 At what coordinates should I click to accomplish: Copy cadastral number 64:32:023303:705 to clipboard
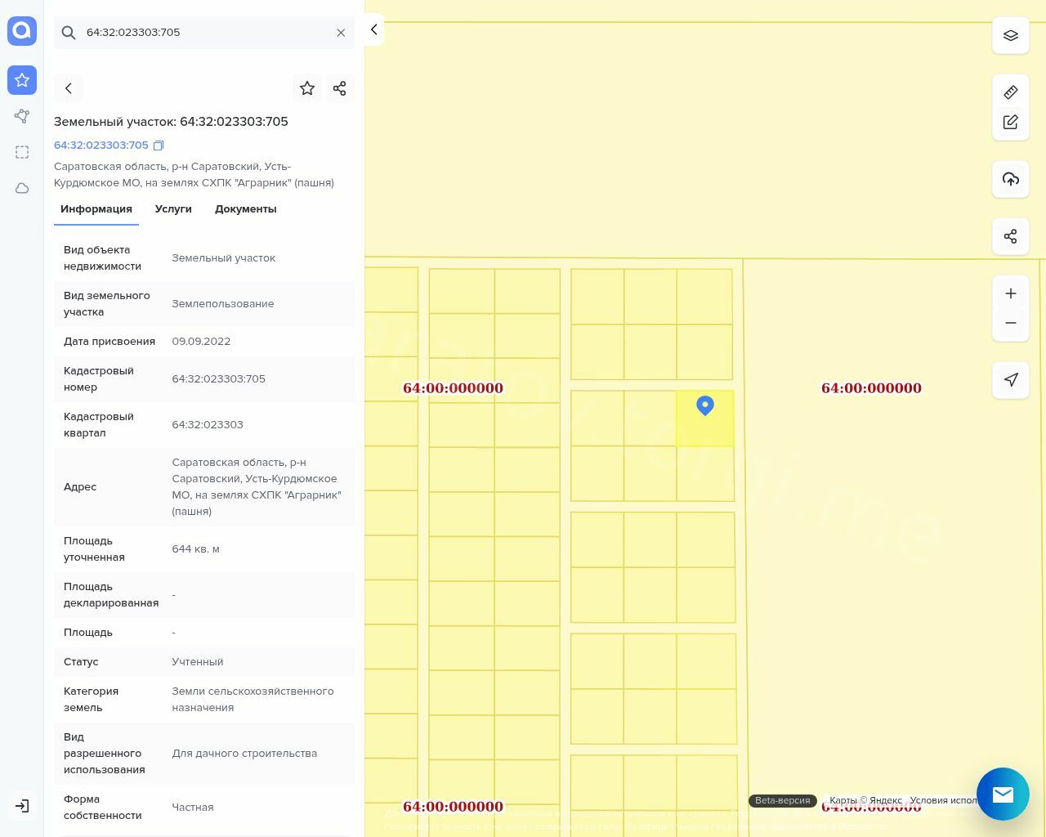click(159, 145)
